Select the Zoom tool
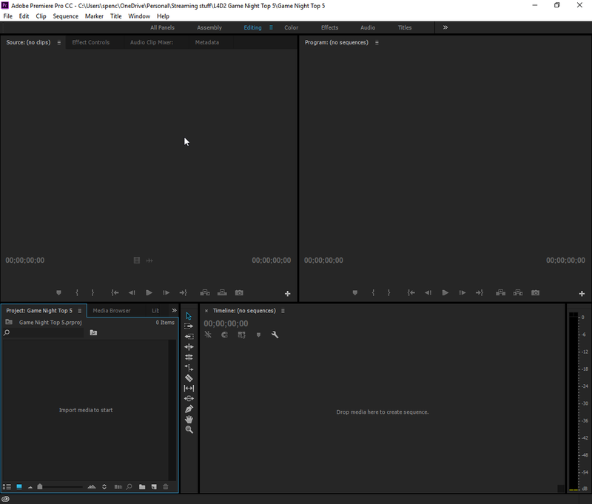The width and height of the screenshot is (592, 504). [189, 430]
